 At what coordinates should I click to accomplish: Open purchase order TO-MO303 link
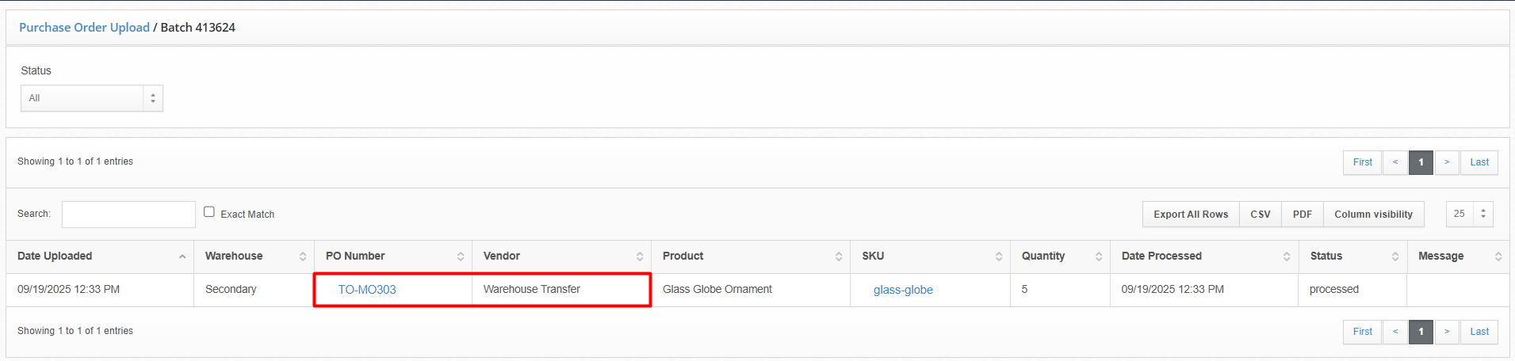click(367, 290)
